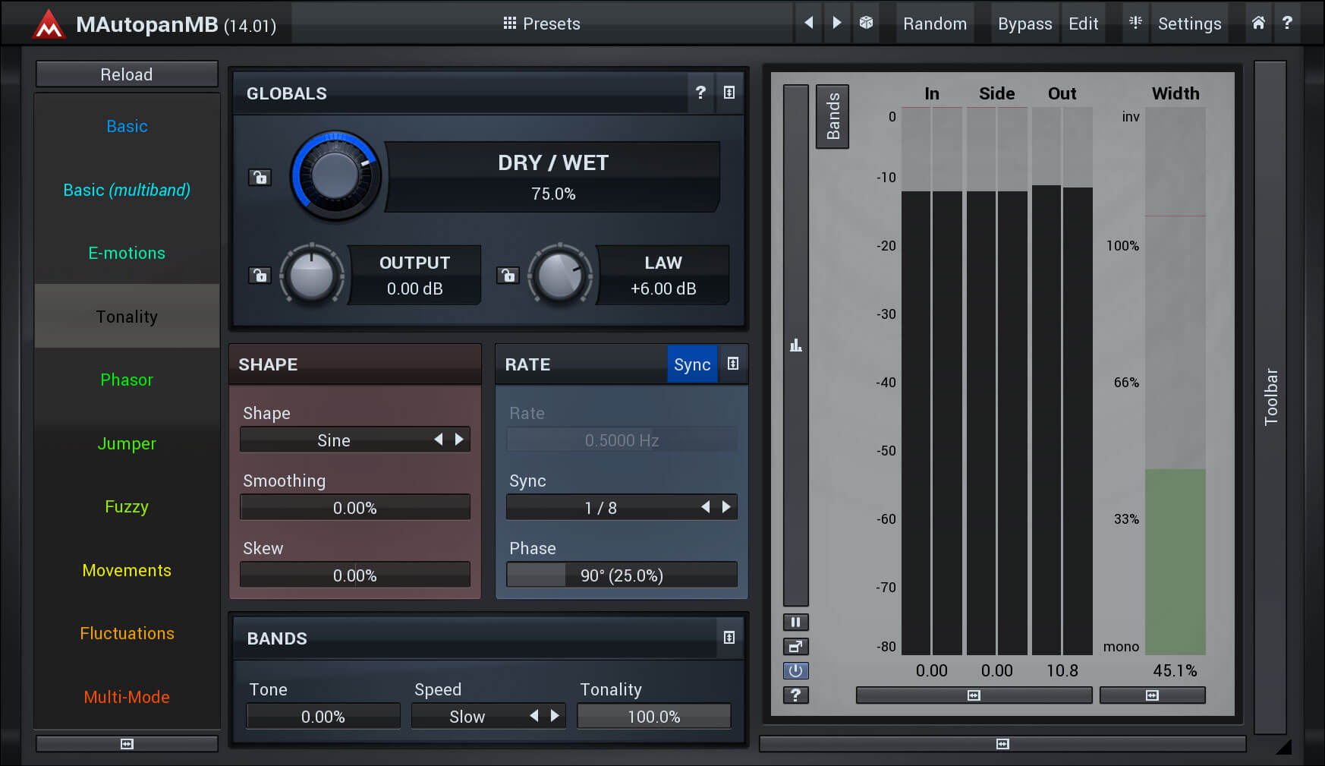Click the bottom meter panel collapse icon
Viewport: 1325px width, 766px height.
[1002, 744]
